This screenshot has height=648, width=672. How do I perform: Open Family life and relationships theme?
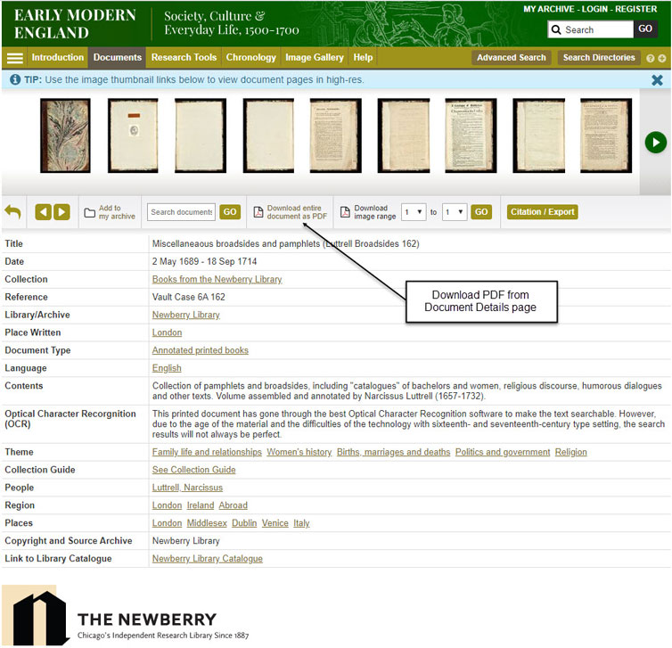[x=207, y=452]
